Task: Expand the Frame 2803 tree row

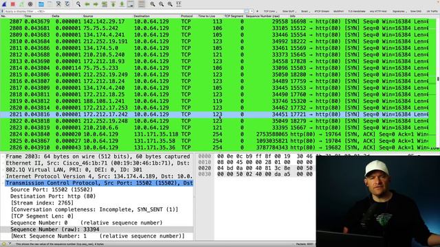Action: (97, 156)
